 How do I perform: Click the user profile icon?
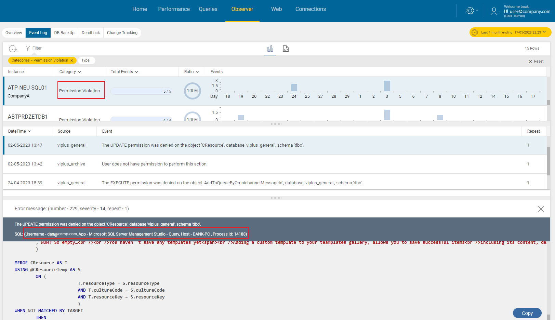click(494, 11)
